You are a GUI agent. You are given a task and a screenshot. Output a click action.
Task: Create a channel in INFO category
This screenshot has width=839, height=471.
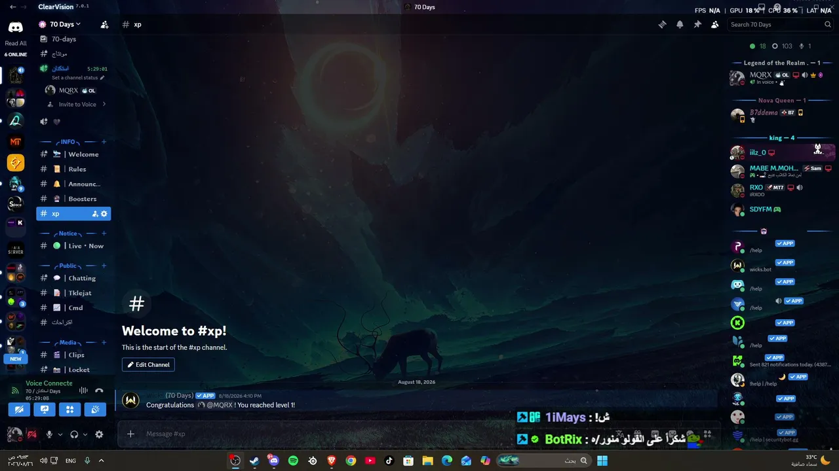(x=104, y=142)
